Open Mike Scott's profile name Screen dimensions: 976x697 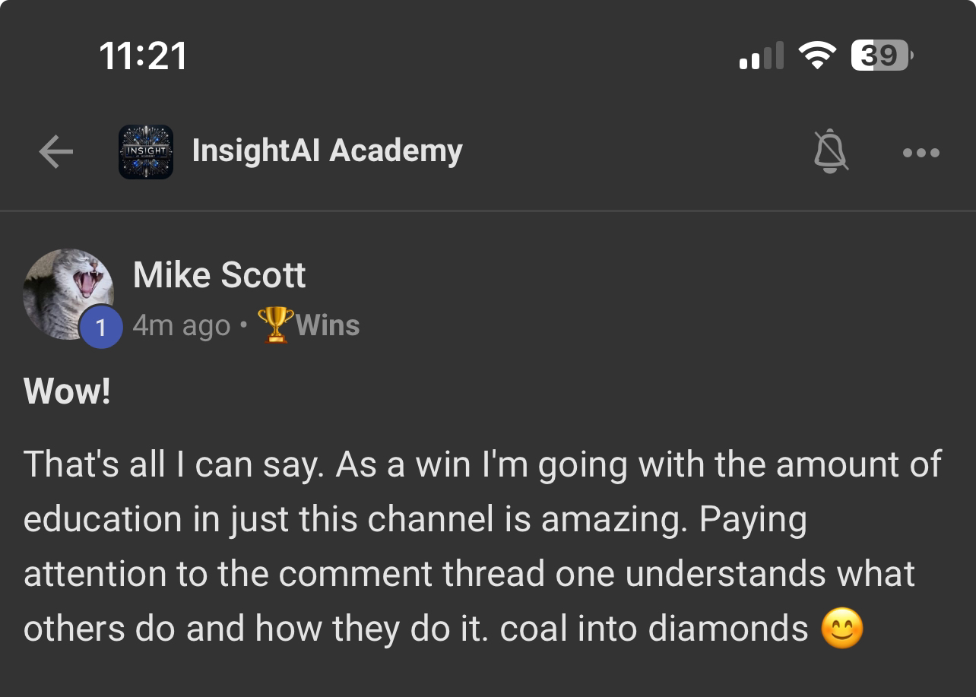219,275
